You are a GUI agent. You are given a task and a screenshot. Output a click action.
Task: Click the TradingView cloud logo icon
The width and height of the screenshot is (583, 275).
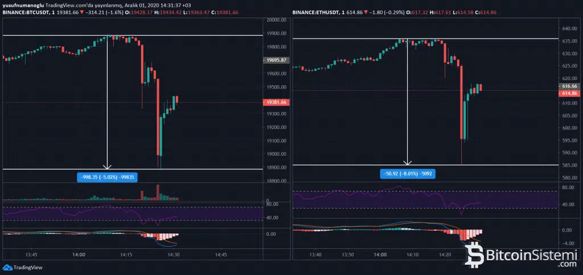point(7,267)
